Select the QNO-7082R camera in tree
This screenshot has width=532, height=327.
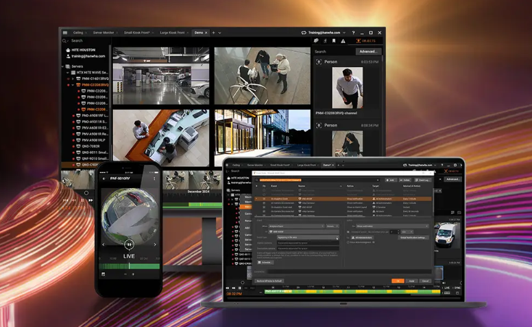[x=88, y=146]
